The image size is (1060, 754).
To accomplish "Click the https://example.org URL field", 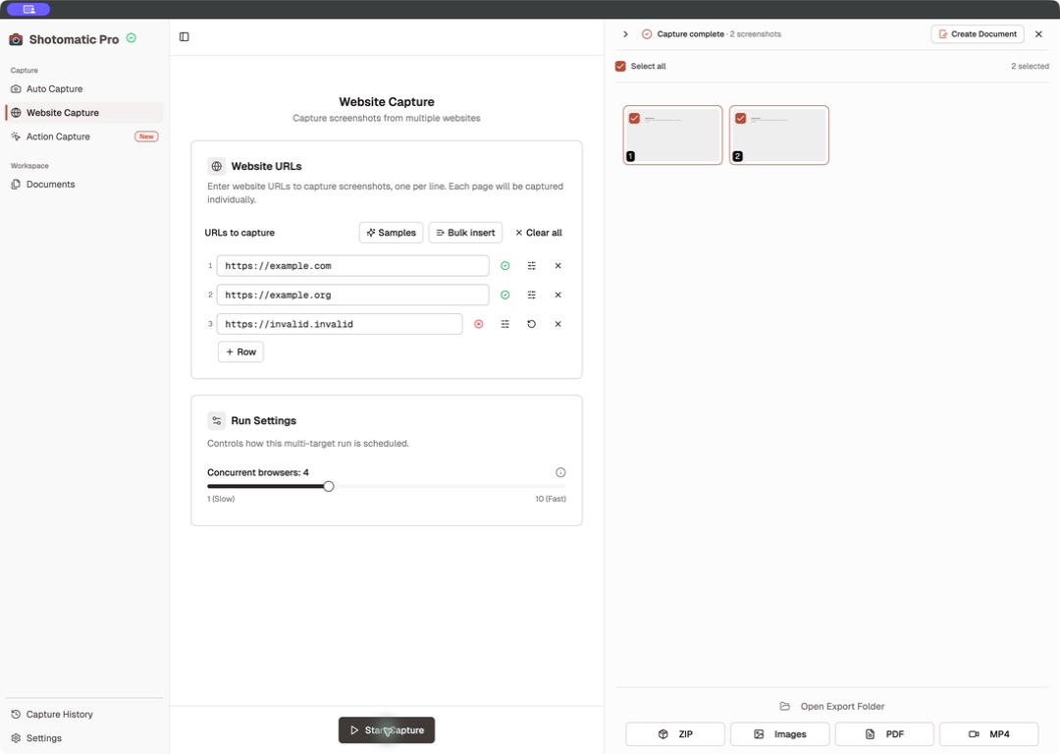I will pyautogui.click(x=353, y=295).
